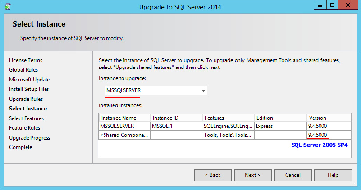Go back with the Back button
This screenshot has height=190, width=361.
(x=213, y=175)
